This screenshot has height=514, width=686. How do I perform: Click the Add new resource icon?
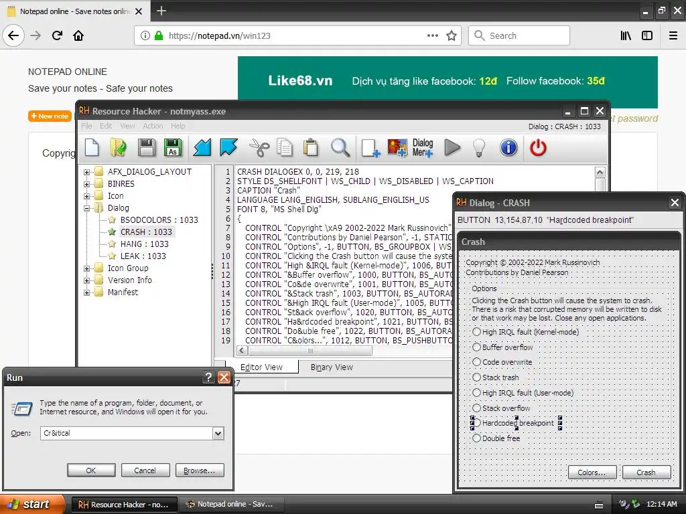pos(370,148)
